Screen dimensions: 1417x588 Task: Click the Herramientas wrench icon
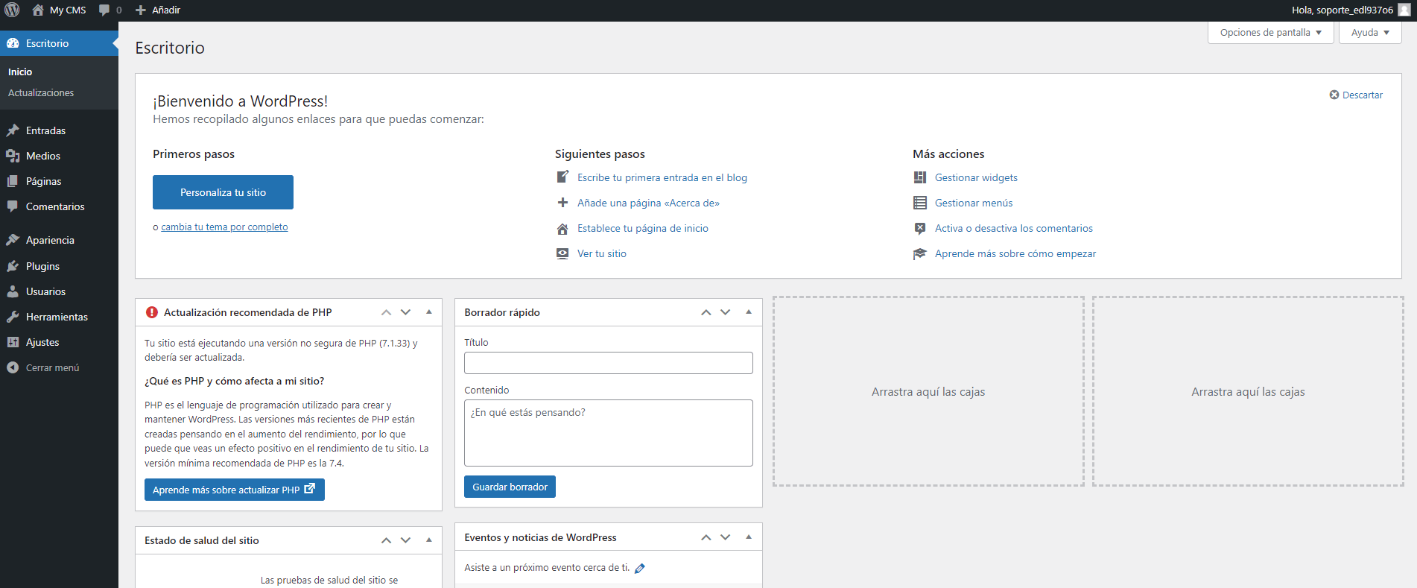(13, 317)
